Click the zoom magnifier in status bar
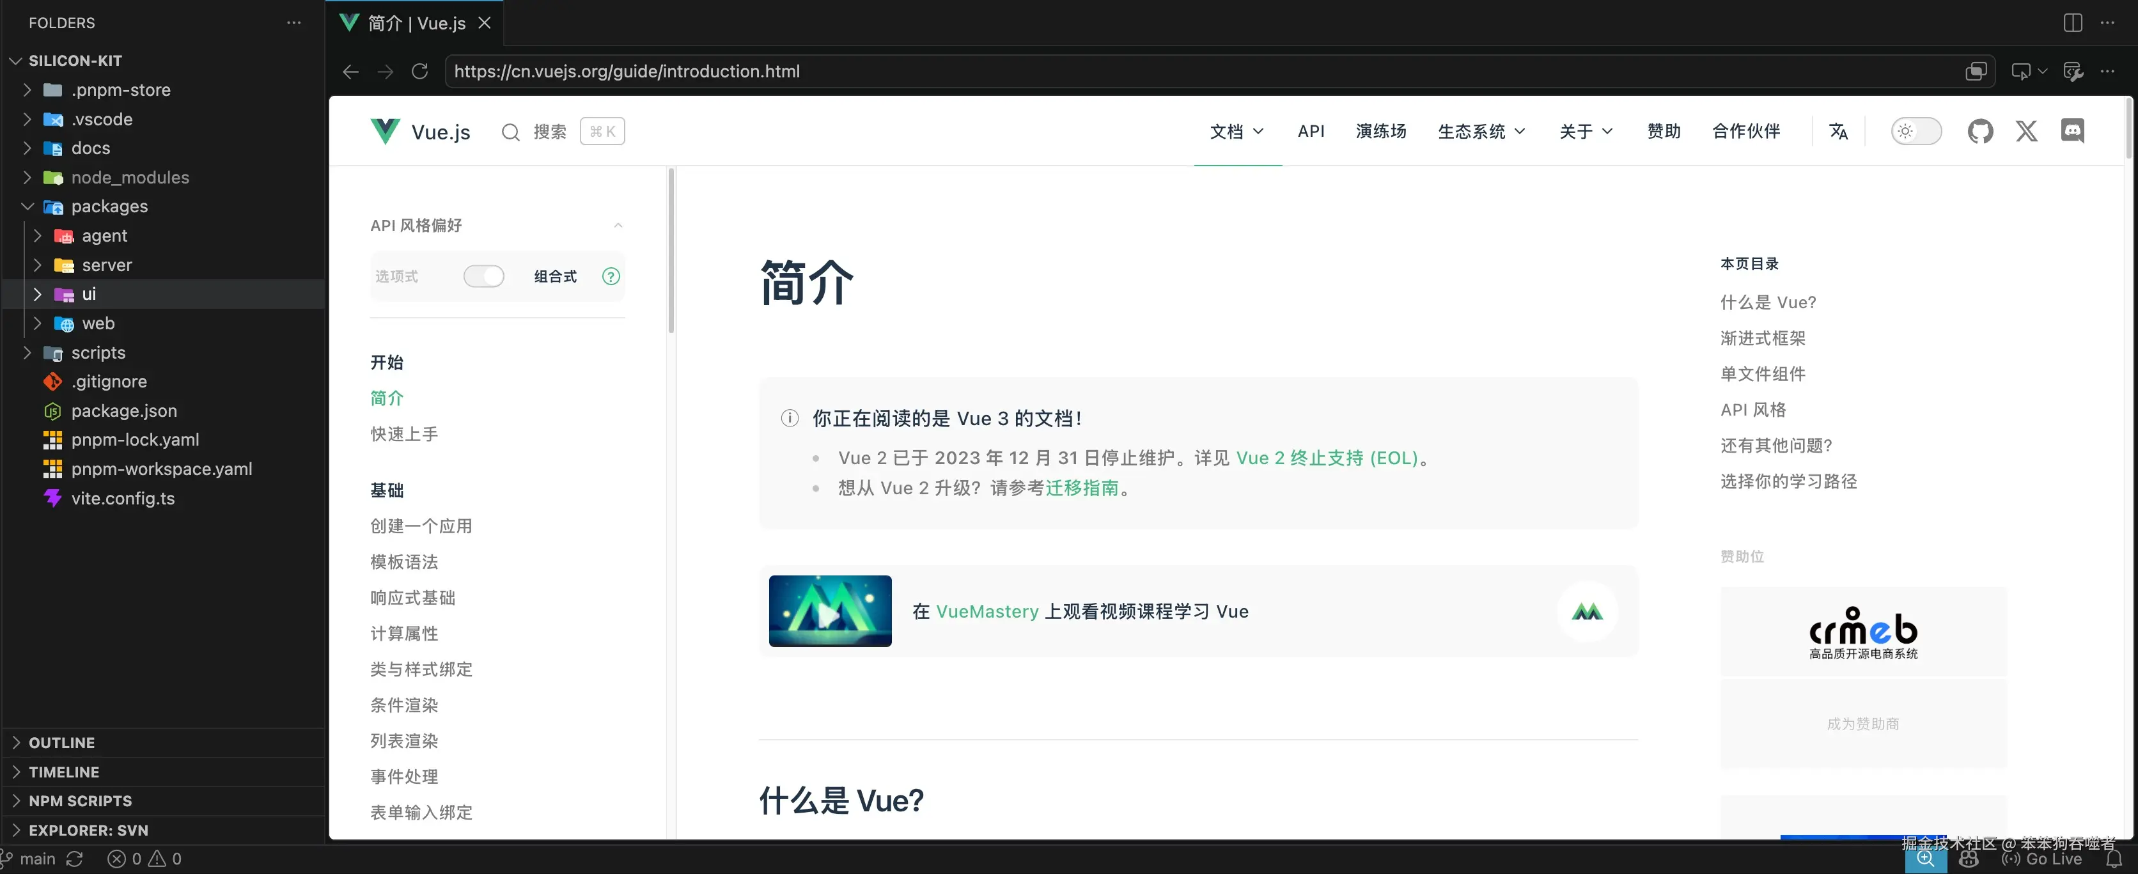The height and width of the screenshot is (874, 2138). 1926,859
